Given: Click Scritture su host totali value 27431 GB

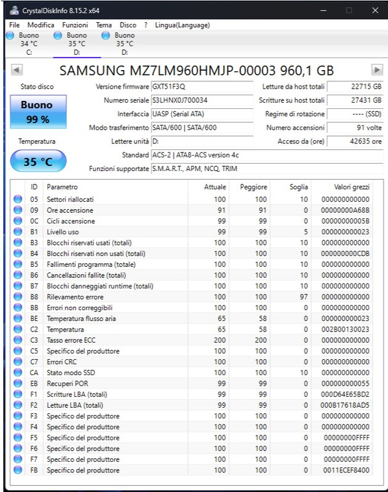Looking at the screenshot, I should click(355, 100).
